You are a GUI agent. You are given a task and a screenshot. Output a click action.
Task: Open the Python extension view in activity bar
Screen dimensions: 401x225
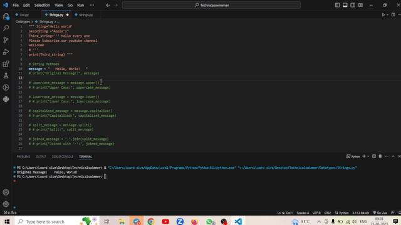pos(6,99)
